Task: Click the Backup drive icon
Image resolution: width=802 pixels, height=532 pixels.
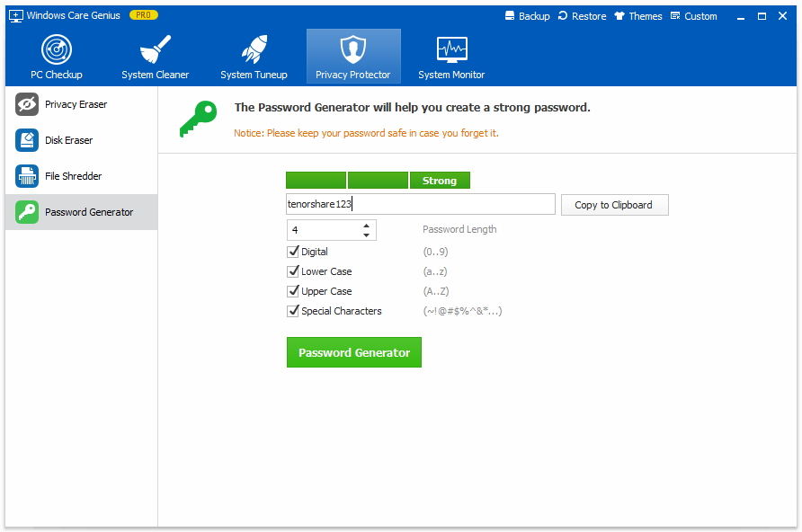Action: pyautogui.click(x=510, y=15)
